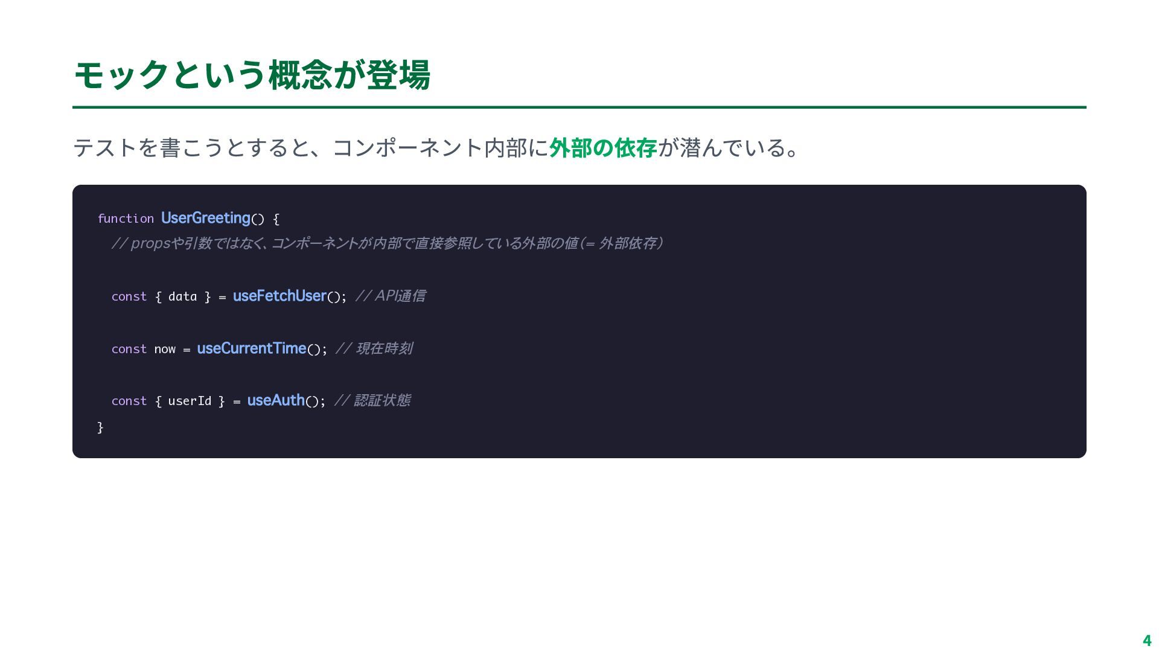Click the const keyword before userId
This screenshot has height=652, width=1159.
(129, 401)
